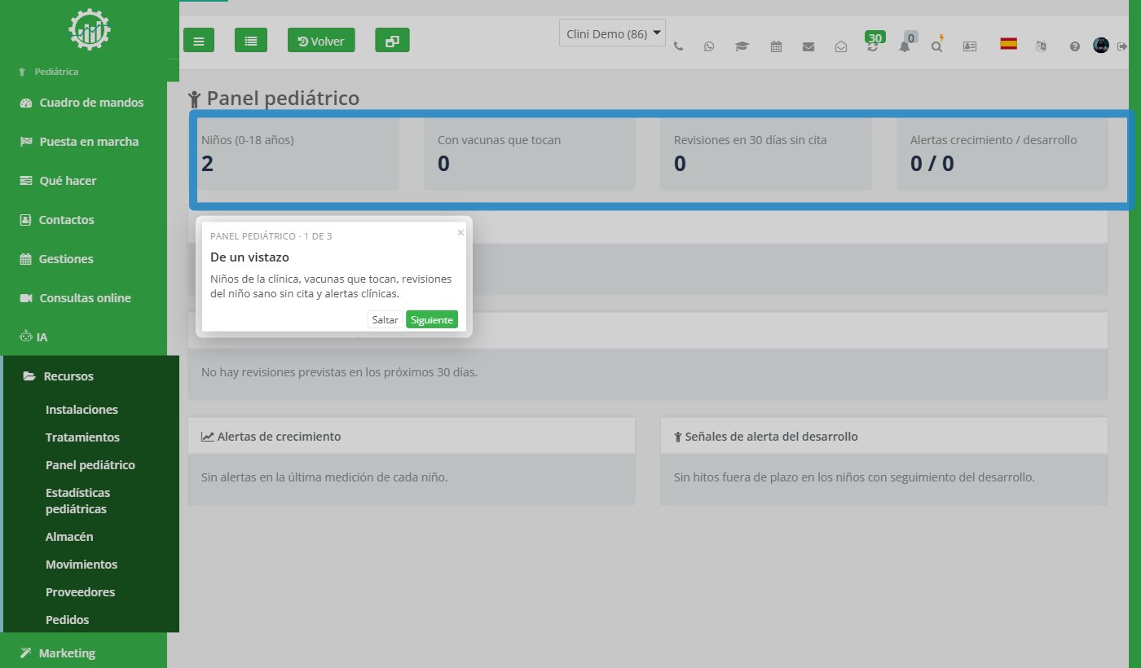Image resolution: width=1141 pixels, height=668 pixels.
Task: Click Saltar in the tour popup
Action: (x=385, y=319)
